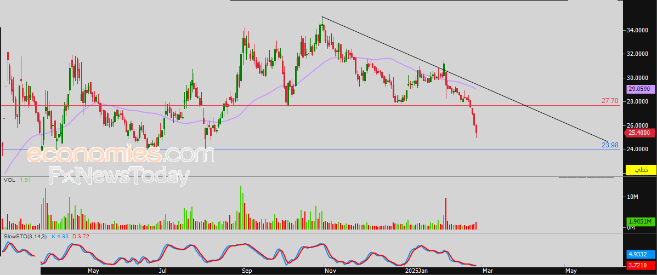Click the K:4.93 stochastic reading
This screenshot has height=275, width=657.
click(60, 237)
